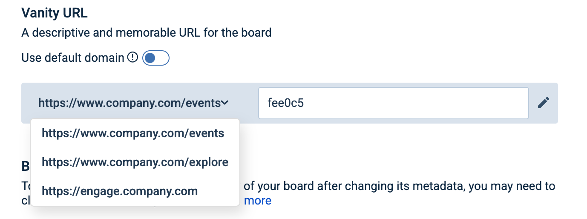Toggle the Use default domain switch

[156, 58]
